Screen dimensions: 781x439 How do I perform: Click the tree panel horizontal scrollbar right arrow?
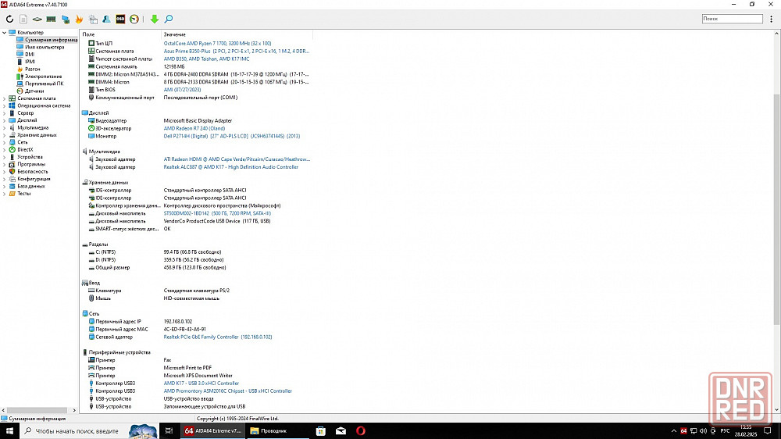74,410
